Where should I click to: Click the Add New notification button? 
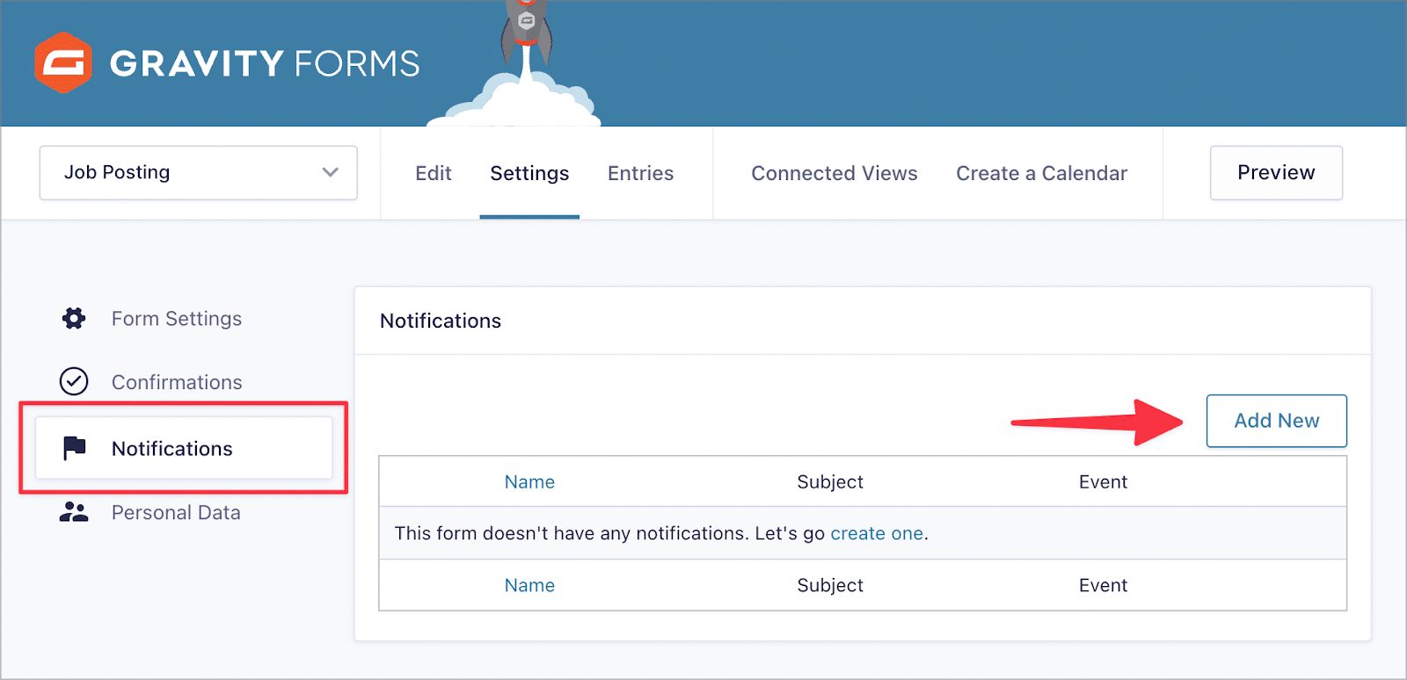pos(1276,421)
